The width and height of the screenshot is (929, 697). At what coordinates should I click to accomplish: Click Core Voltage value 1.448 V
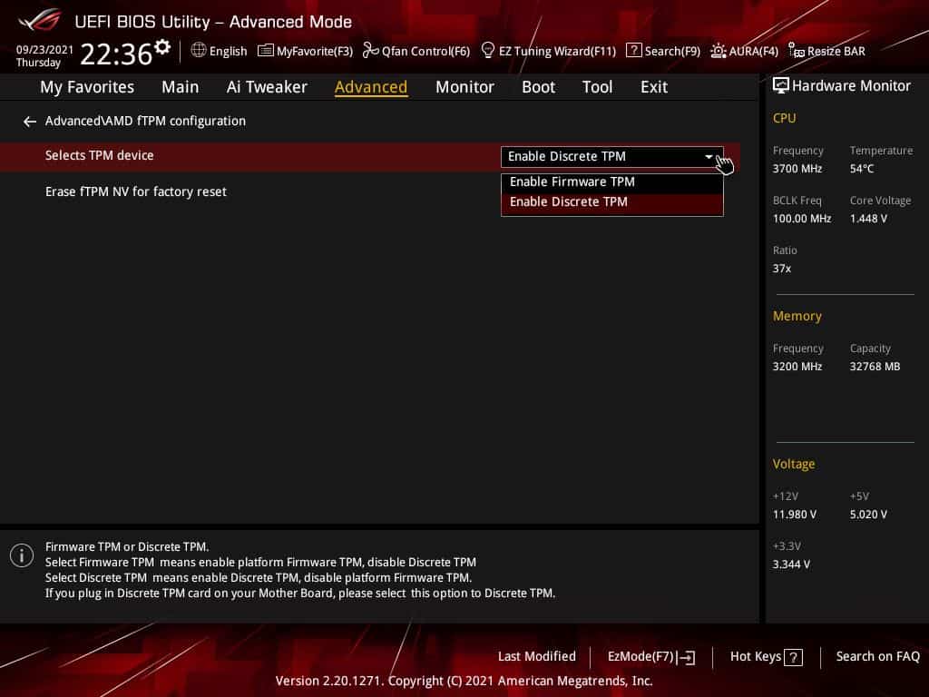pos(868,219)
